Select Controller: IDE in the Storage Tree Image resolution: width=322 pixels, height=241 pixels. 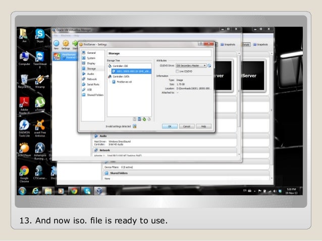(x=121, y=66)
